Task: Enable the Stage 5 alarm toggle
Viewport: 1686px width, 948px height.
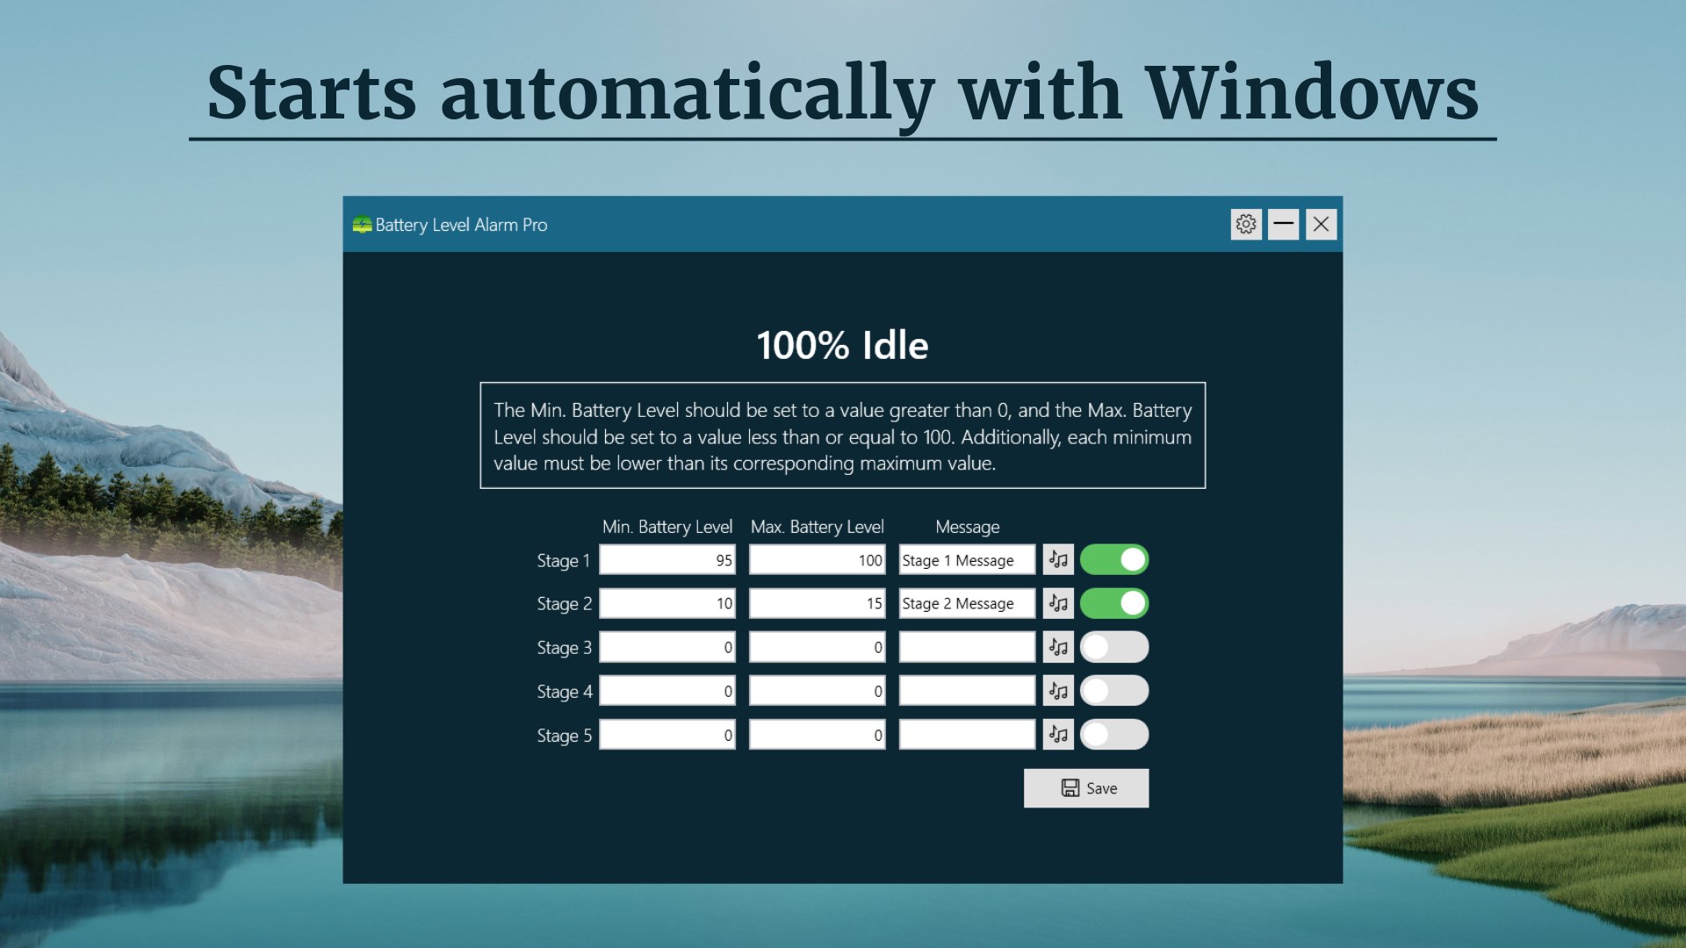Action: 1114,736
